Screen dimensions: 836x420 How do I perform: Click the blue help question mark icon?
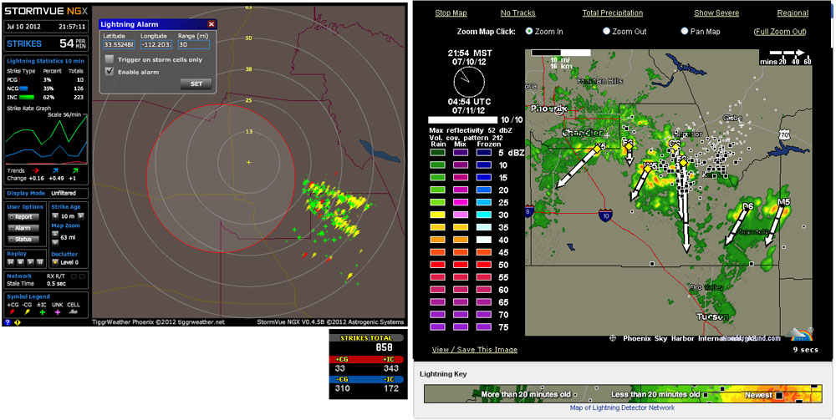click(8, 322)
